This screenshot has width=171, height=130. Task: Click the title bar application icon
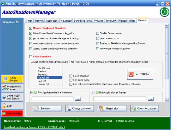click(3, 4)
